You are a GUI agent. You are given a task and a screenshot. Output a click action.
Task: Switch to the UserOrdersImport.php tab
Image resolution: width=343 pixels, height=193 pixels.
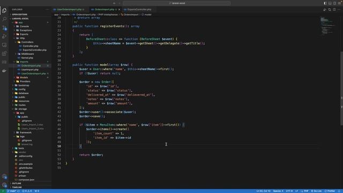point(69,10)
